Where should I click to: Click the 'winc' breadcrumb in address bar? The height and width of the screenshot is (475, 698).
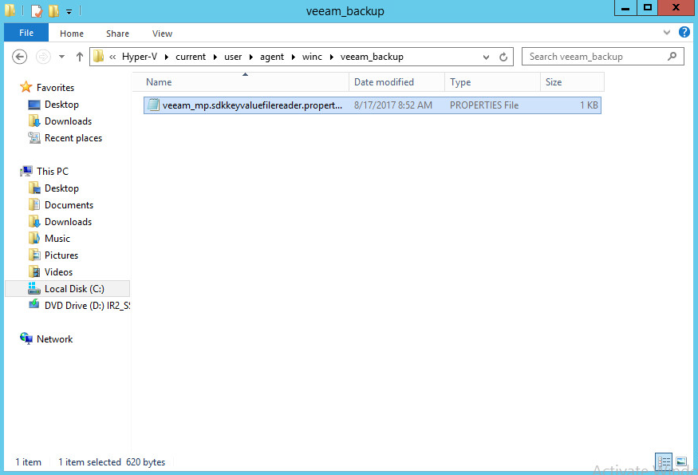point(312,57)
